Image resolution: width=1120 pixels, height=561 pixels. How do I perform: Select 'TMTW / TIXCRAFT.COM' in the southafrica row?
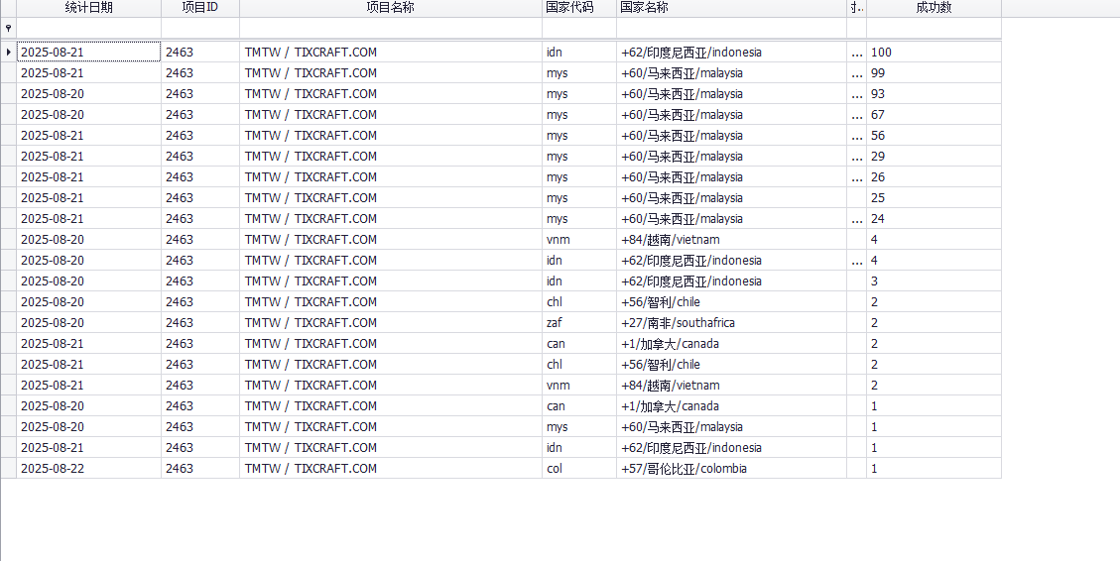click(x=391, y=322)
